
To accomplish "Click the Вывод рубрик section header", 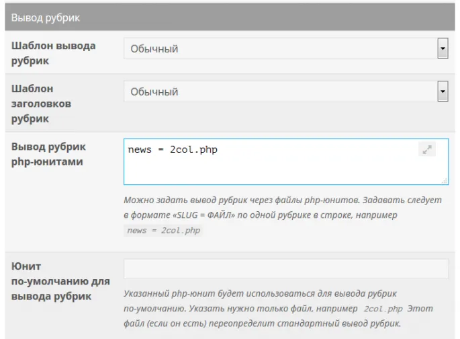I will 46,18.
